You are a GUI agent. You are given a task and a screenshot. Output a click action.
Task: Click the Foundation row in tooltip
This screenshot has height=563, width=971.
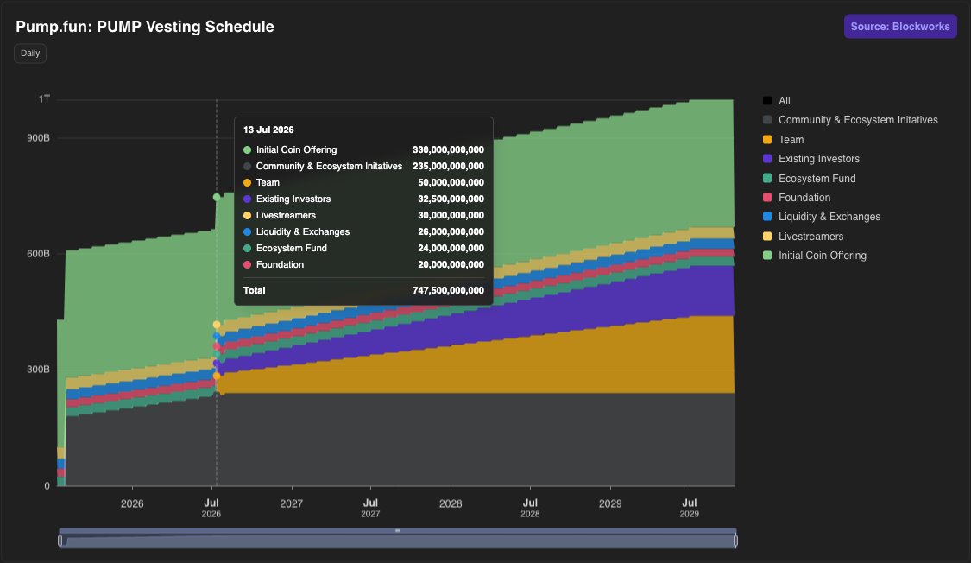coord(363,264)
